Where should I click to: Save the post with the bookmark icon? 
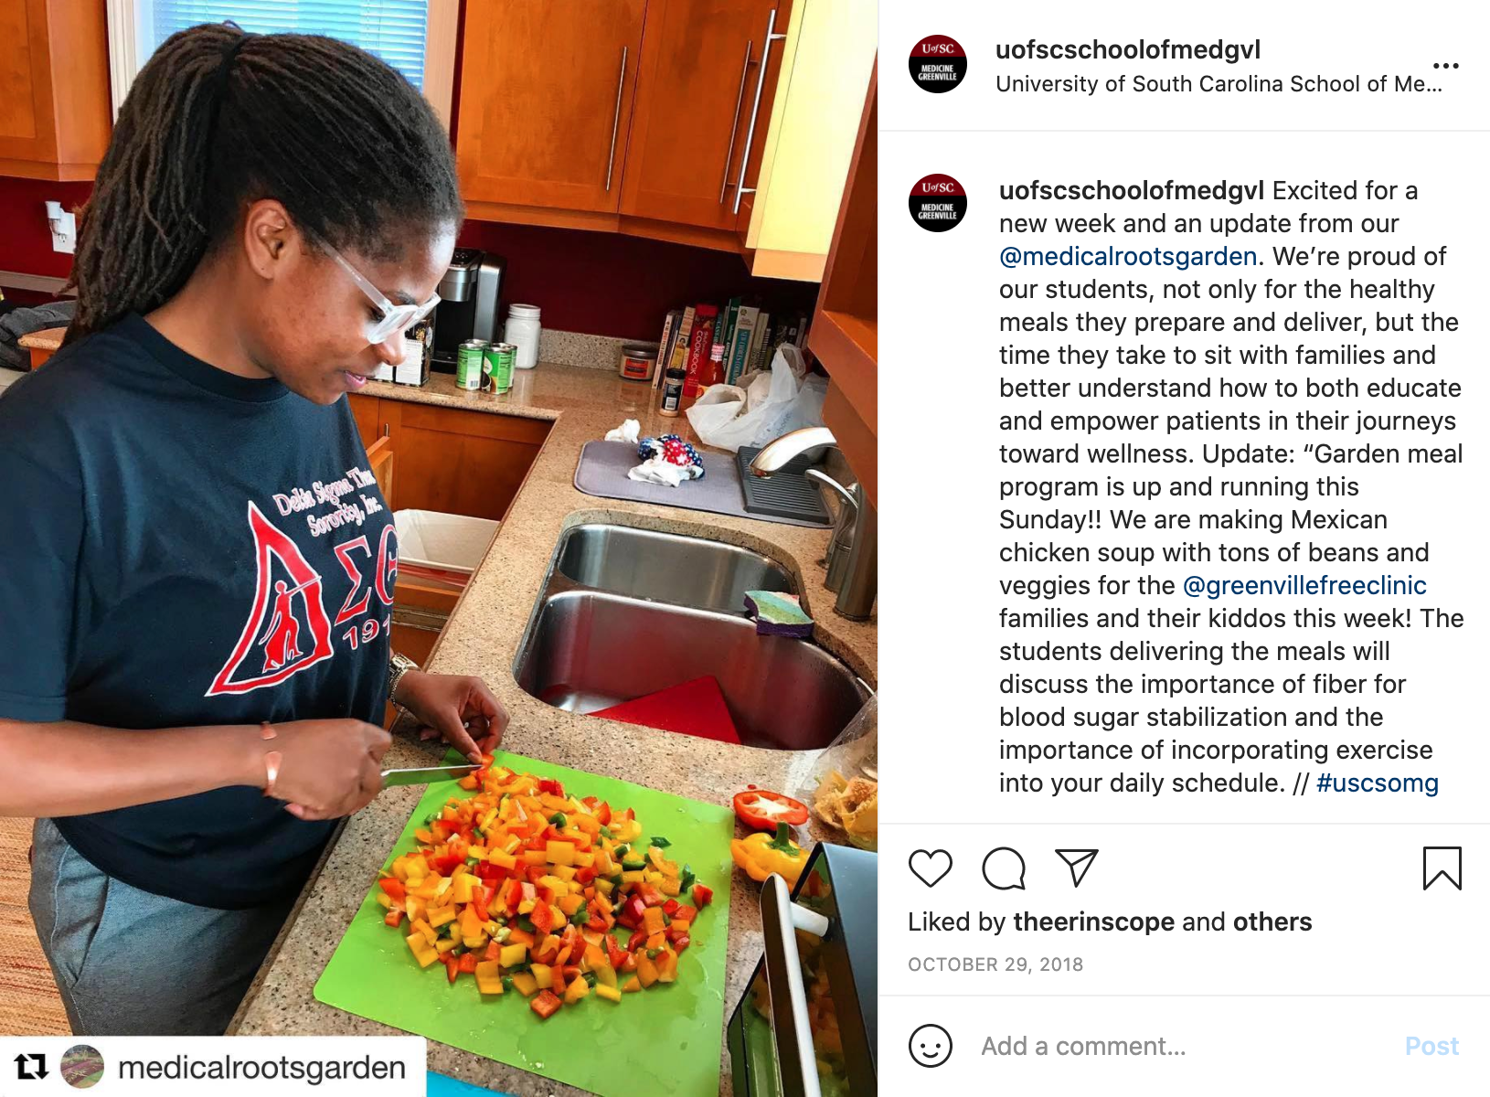tap(1442, 868)
